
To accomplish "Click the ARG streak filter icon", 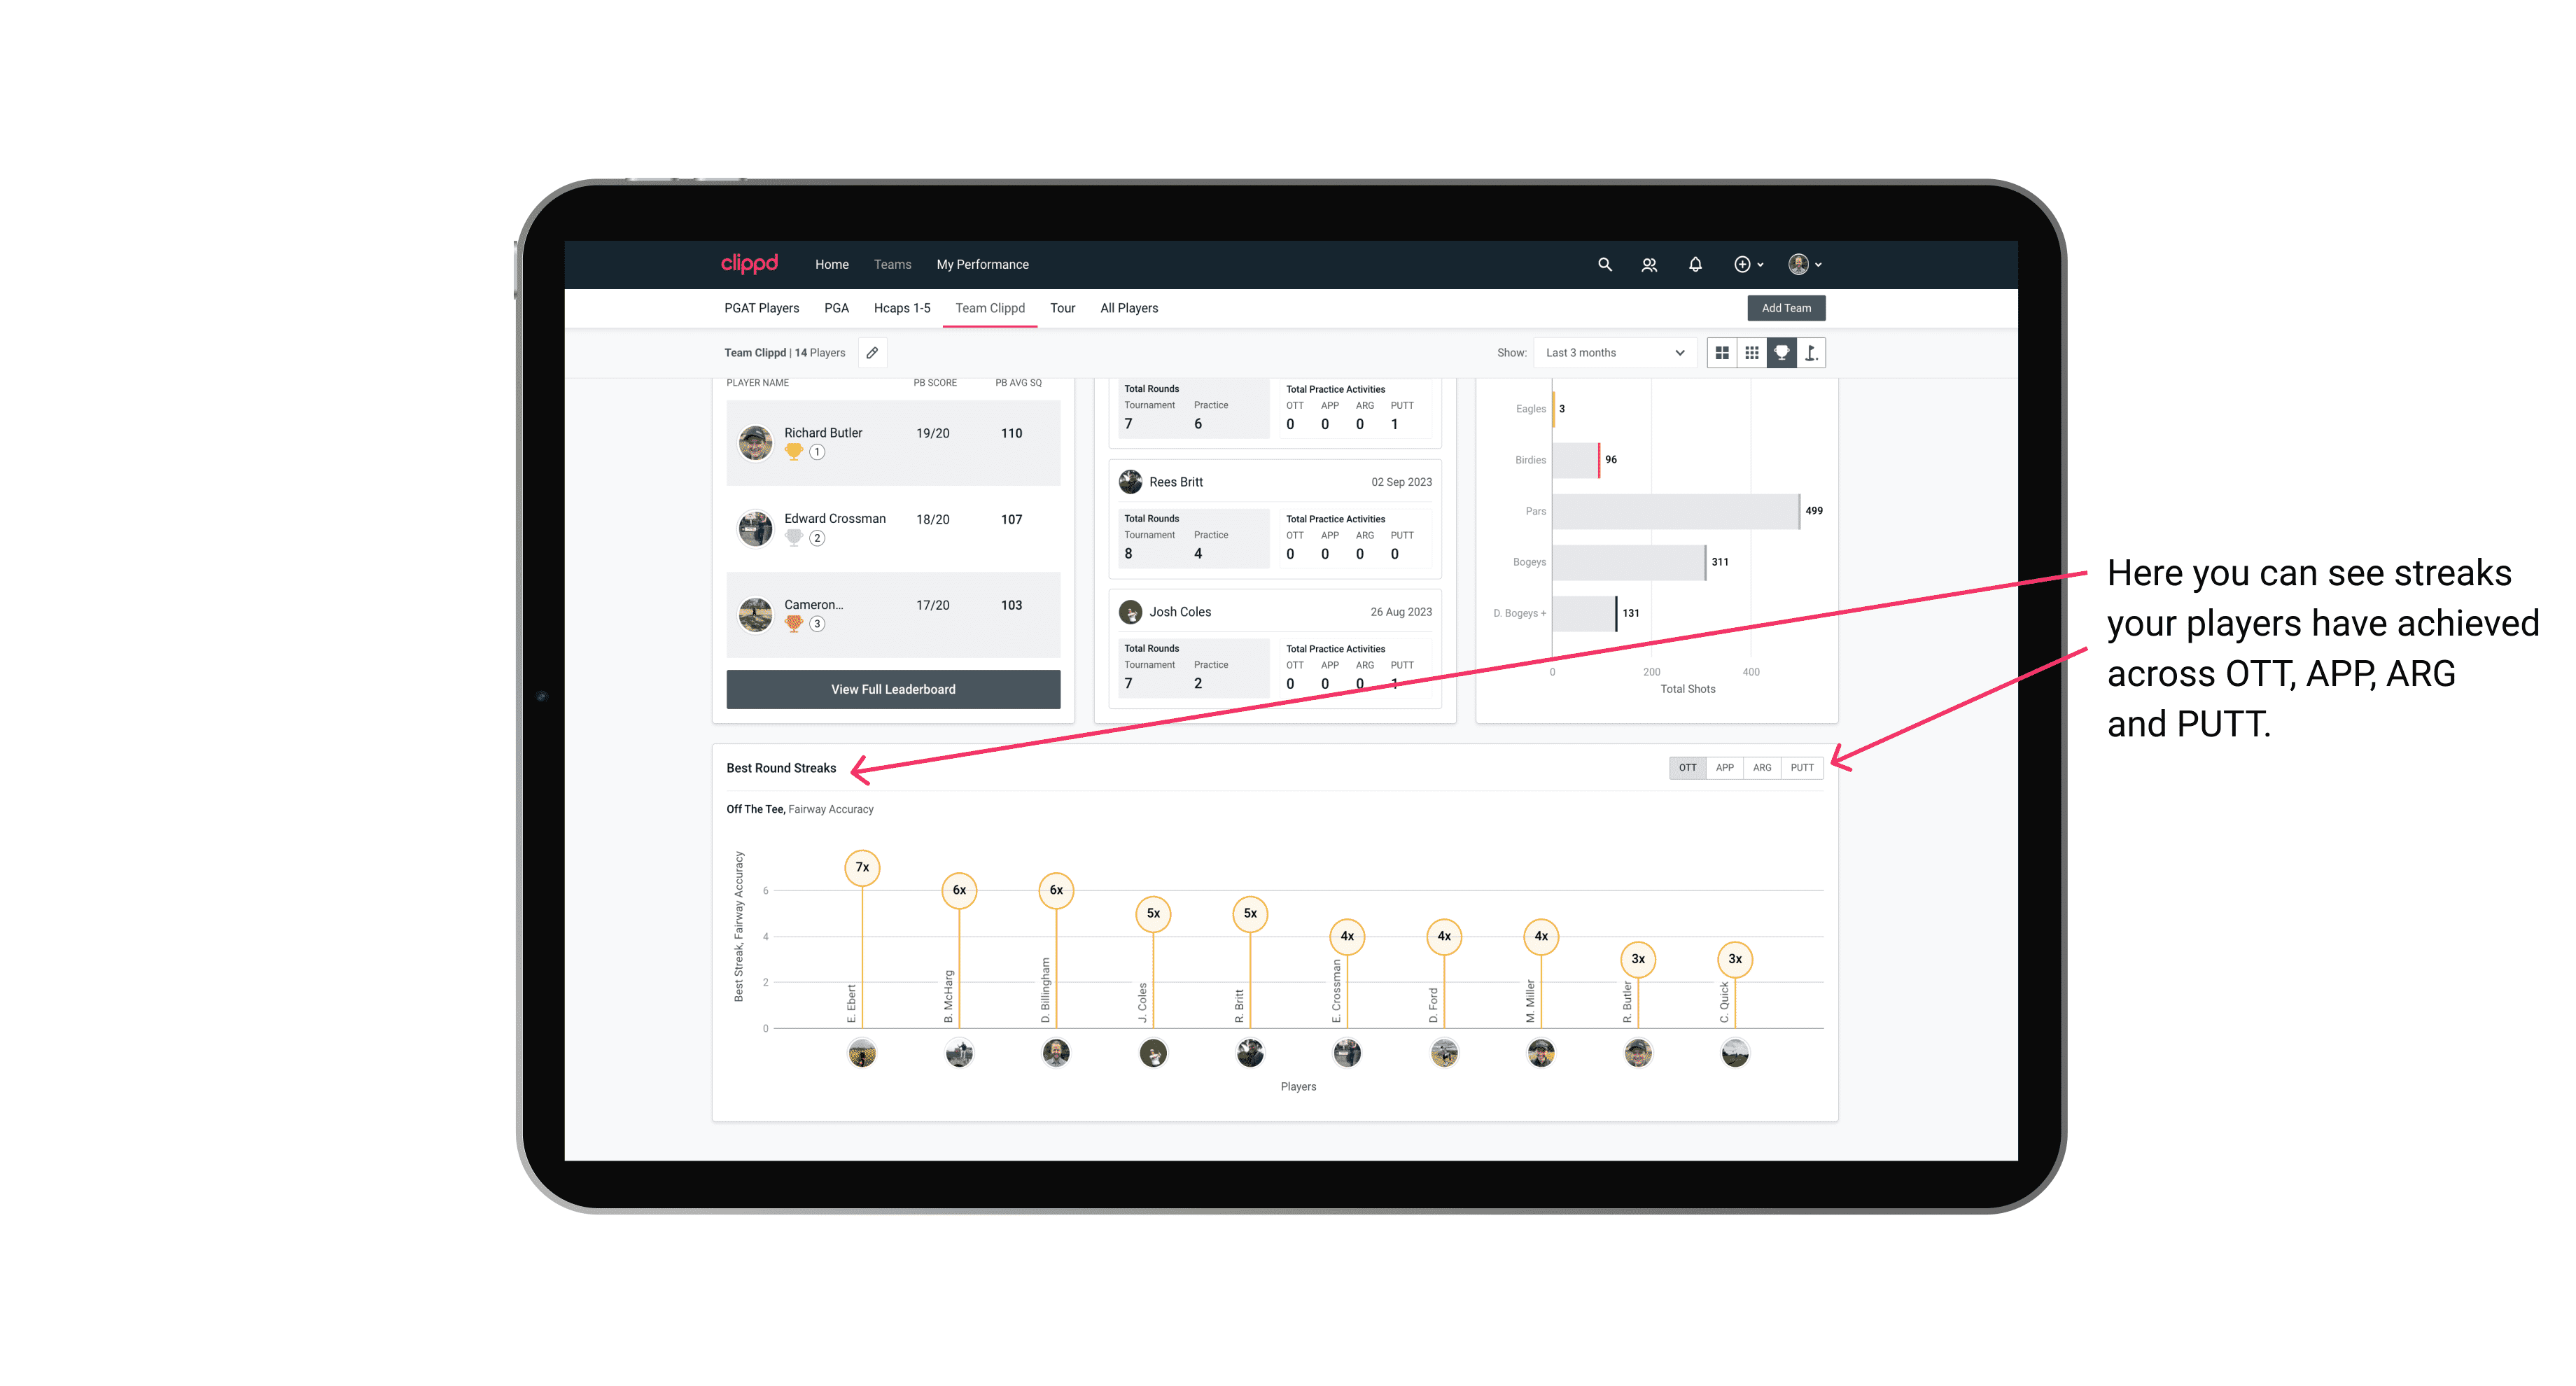I will (x=1763, y=768).
